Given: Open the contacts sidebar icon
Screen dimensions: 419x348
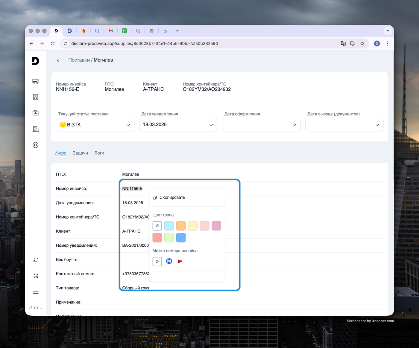Looking at the screenshot, I should [36, 97].
